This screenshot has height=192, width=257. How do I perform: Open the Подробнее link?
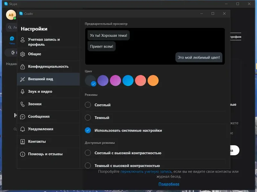(x=169, y=184)
